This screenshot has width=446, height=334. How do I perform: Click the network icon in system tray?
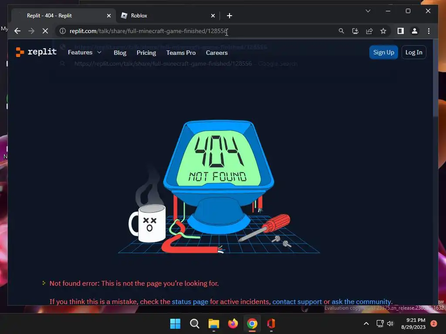point(380,324)
